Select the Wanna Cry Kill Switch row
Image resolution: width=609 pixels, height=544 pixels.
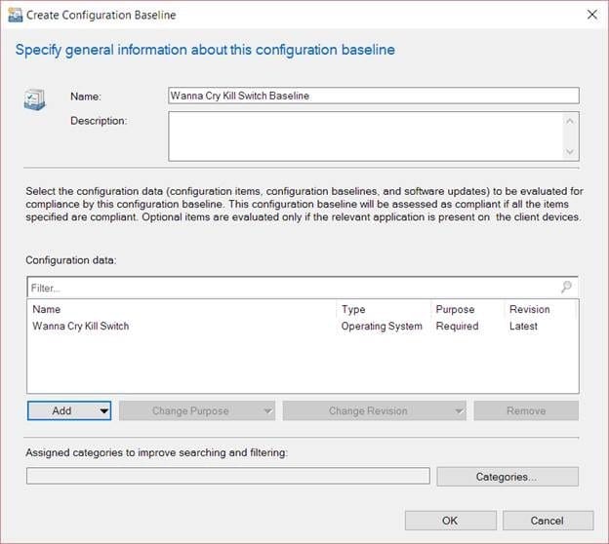pos(303,326)
